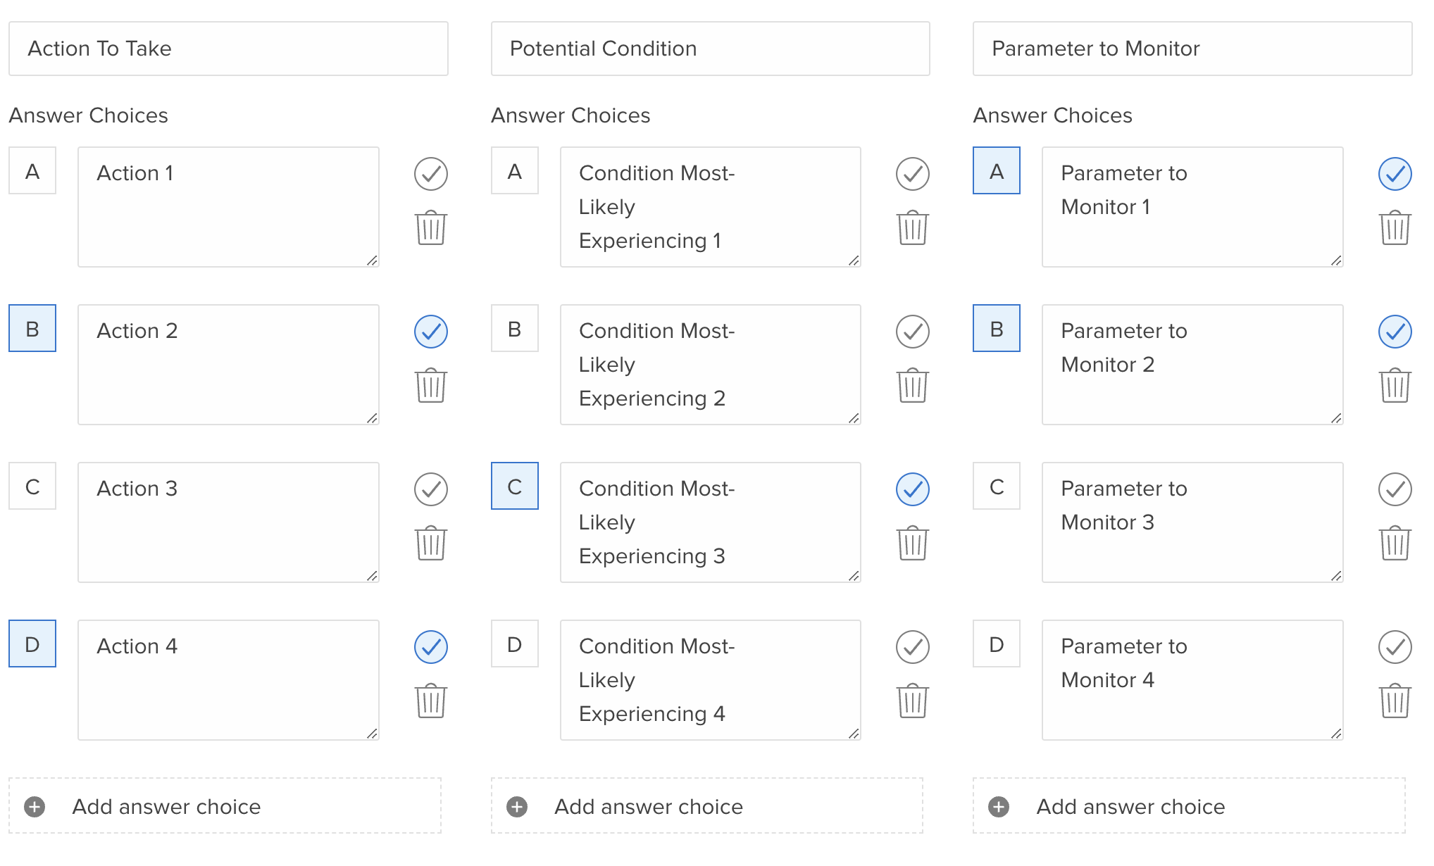Delete the Action 1 answer choice
Image resolution: width=1434 pixels, height=866 pixels.
tap(431, 227)
